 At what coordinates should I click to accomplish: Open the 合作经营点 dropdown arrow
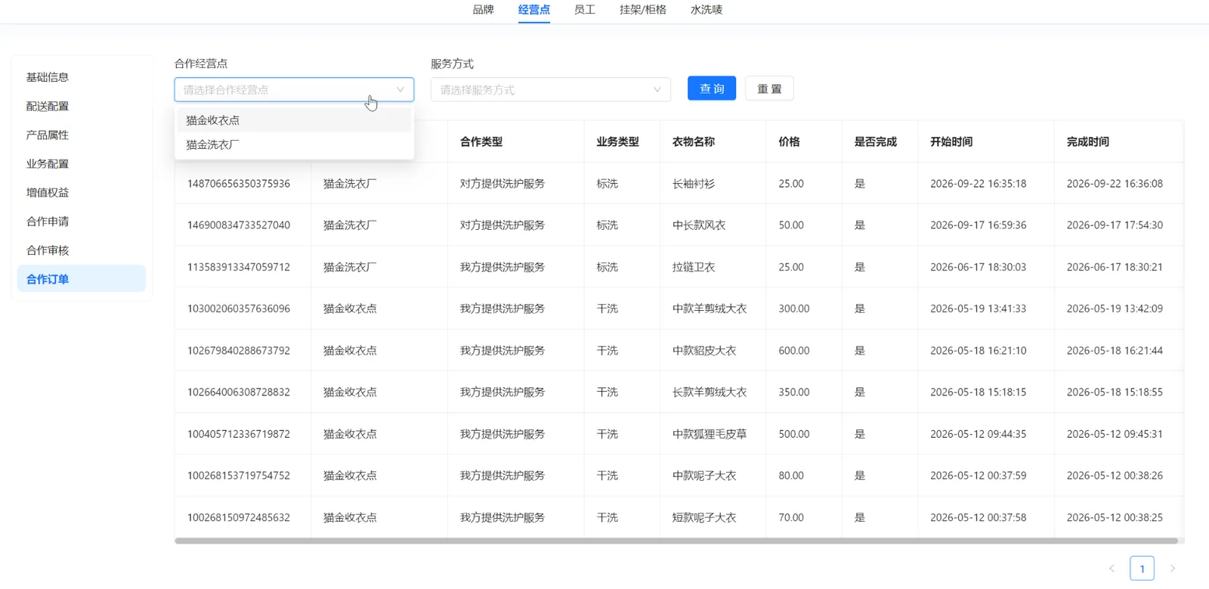pyautogui.click(x=400, y=89)
